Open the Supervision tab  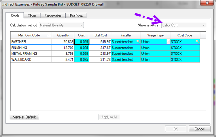click(53, 16)
